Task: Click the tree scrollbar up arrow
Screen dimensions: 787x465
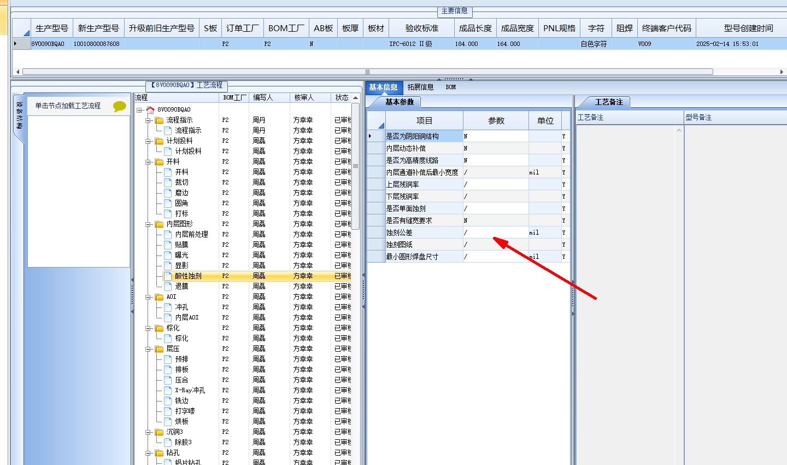Action: tap(355, 97)
